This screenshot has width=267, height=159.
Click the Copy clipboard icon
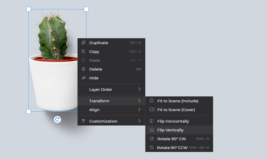(x=83, y=51)
